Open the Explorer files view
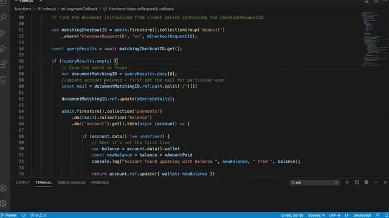This screenshot has width=389, height=218. pos(4,2)
